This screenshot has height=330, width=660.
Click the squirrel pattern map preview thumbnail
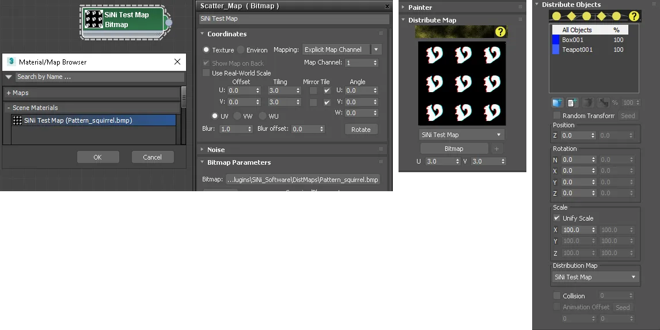point(462,84)
